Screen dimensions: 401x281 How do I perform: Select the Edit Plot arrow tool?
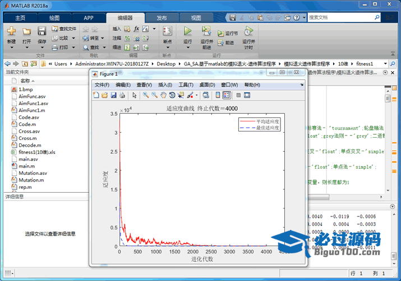pyautogui.click(x=135, y=96)
